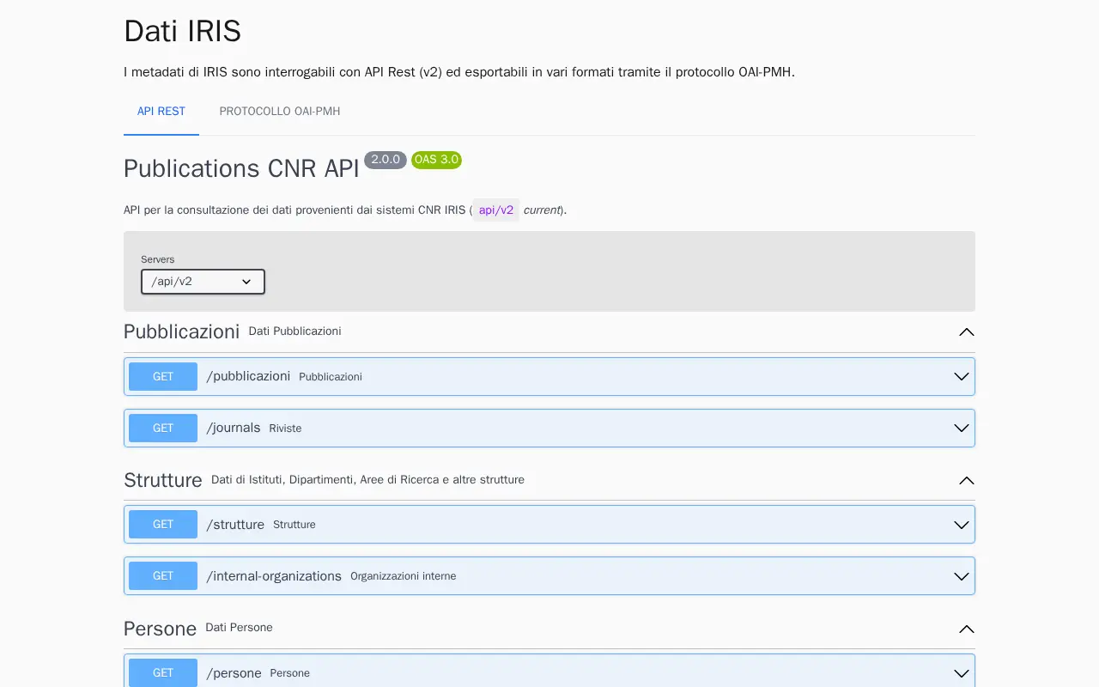Click the Servers label

[158, 259]
